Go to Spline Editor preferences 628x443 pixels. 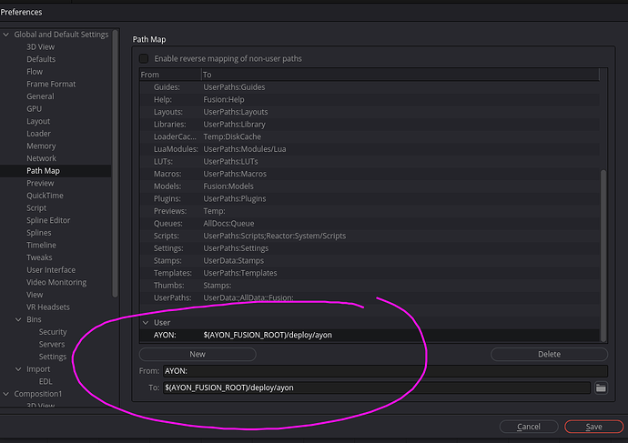coord(48,220)
